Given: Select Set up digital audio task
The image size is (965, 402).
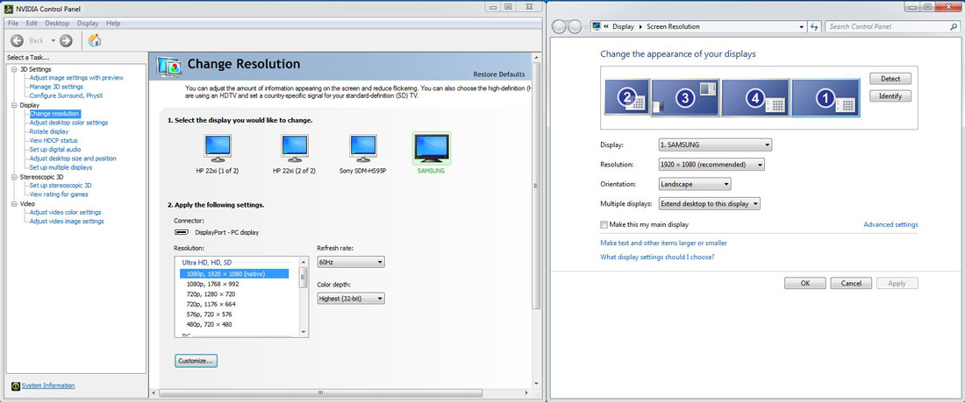Looking at the screenshot, I should coord(54,150).
